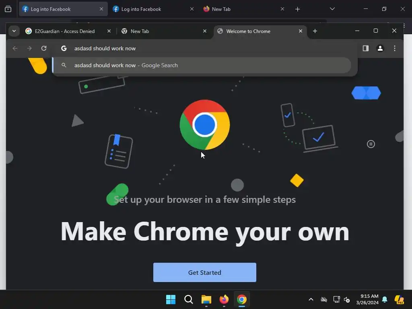Close the Welcome to Chrome tab
Image resolution: width=412 pixels, height=309 pixels.
(301, 31)
